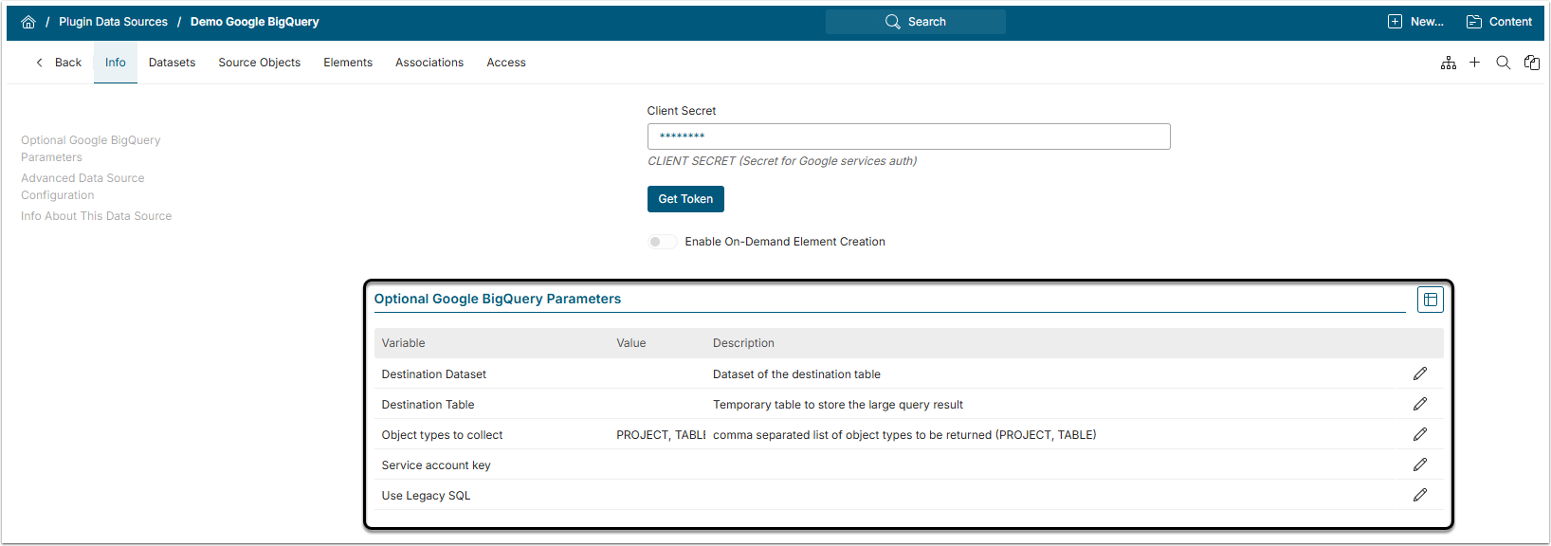Open the Content menu
The width and height of the screenshot is (1551, 546).
click(1499, 22)
